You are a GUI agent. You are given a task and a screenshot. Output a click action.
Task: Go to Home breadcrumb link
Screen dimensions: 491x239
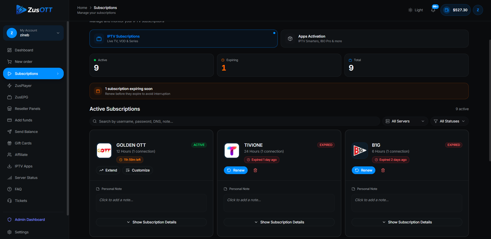(82, 8)
